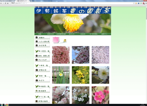Image resolution: width=147 pixels, height=106 pixels.
Task: Open the 煎茶一覧 leaf heading
Action: pyautogui.click(x=43, y=76)
